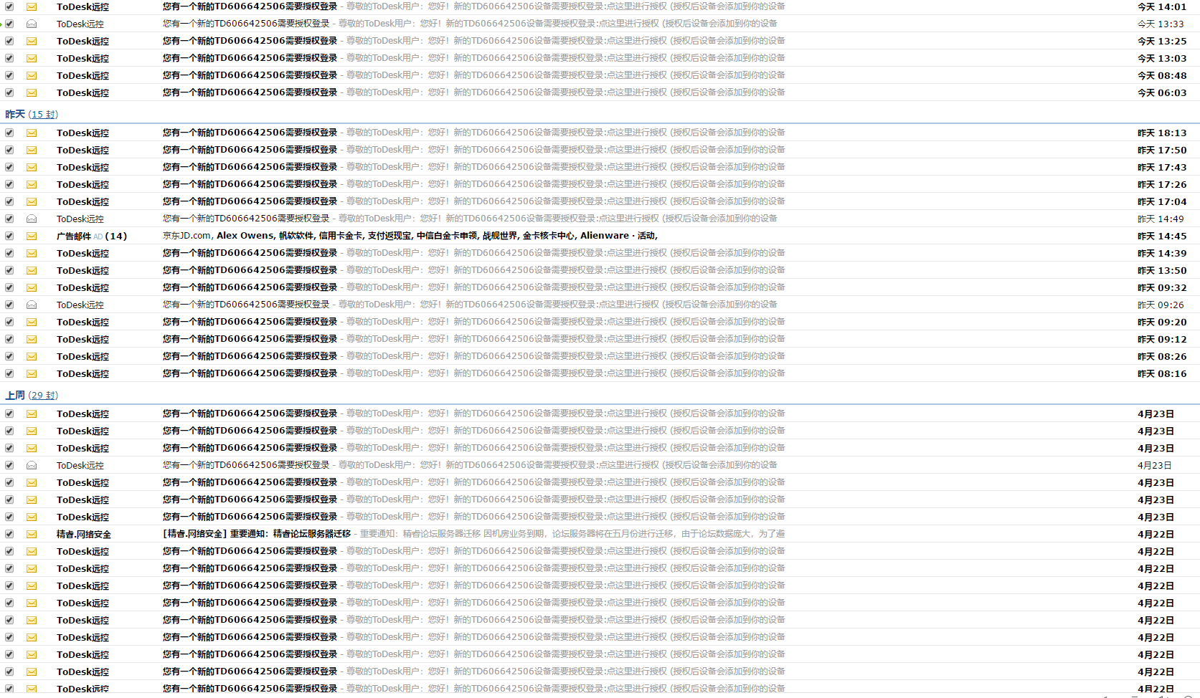Click the opened-envelope icon of the 昨天 14:49 email
Image resolution: width=1200 pixels, height=698 pixels.
click(x=32, y=219)
